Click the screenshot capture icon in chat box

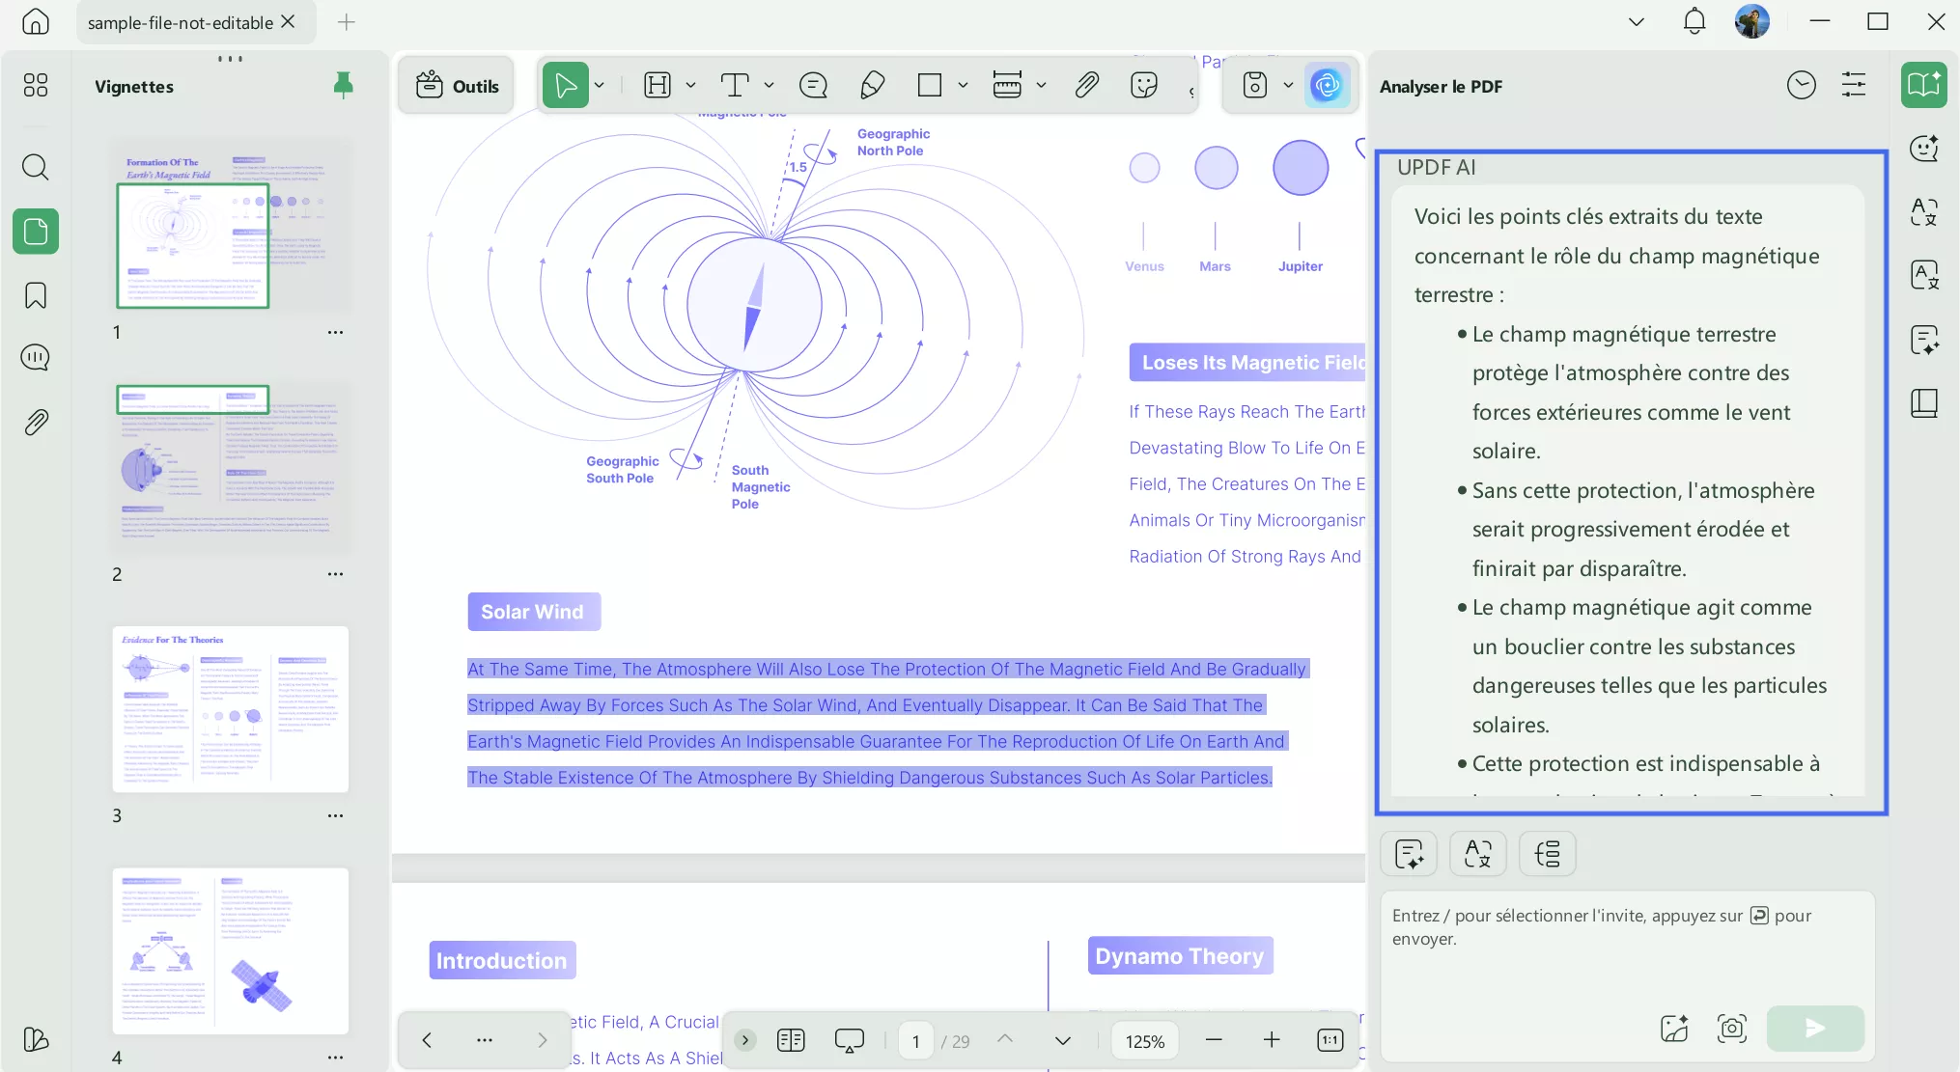click(x=1732, y=1029)
